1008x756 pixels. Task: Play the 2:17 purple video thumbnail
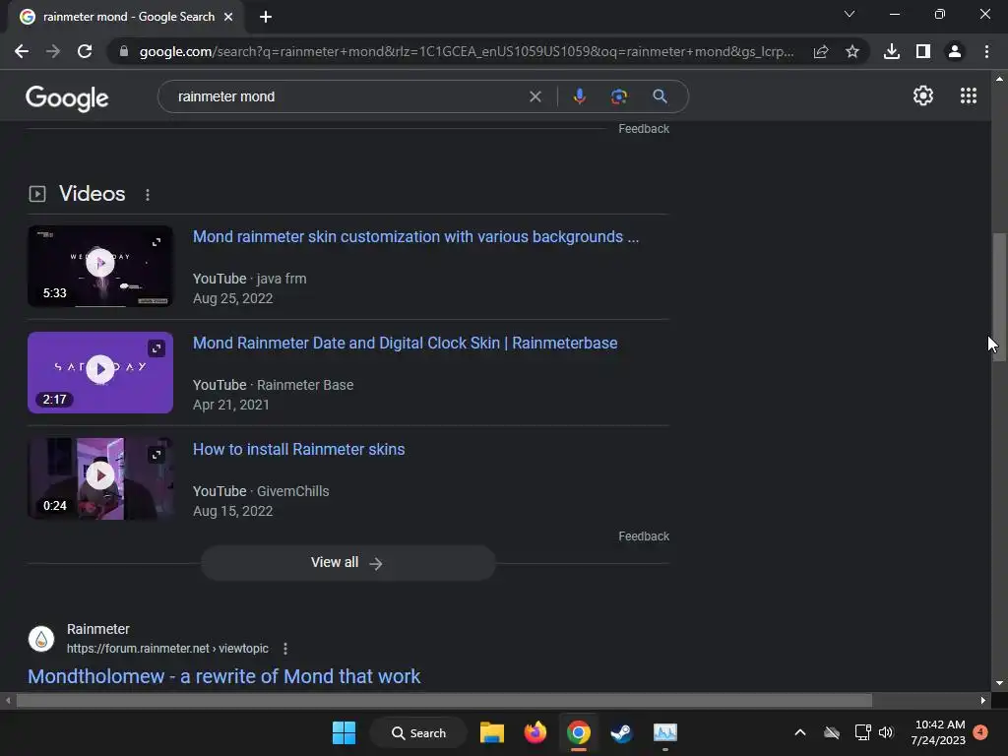[x=100, y=369]
